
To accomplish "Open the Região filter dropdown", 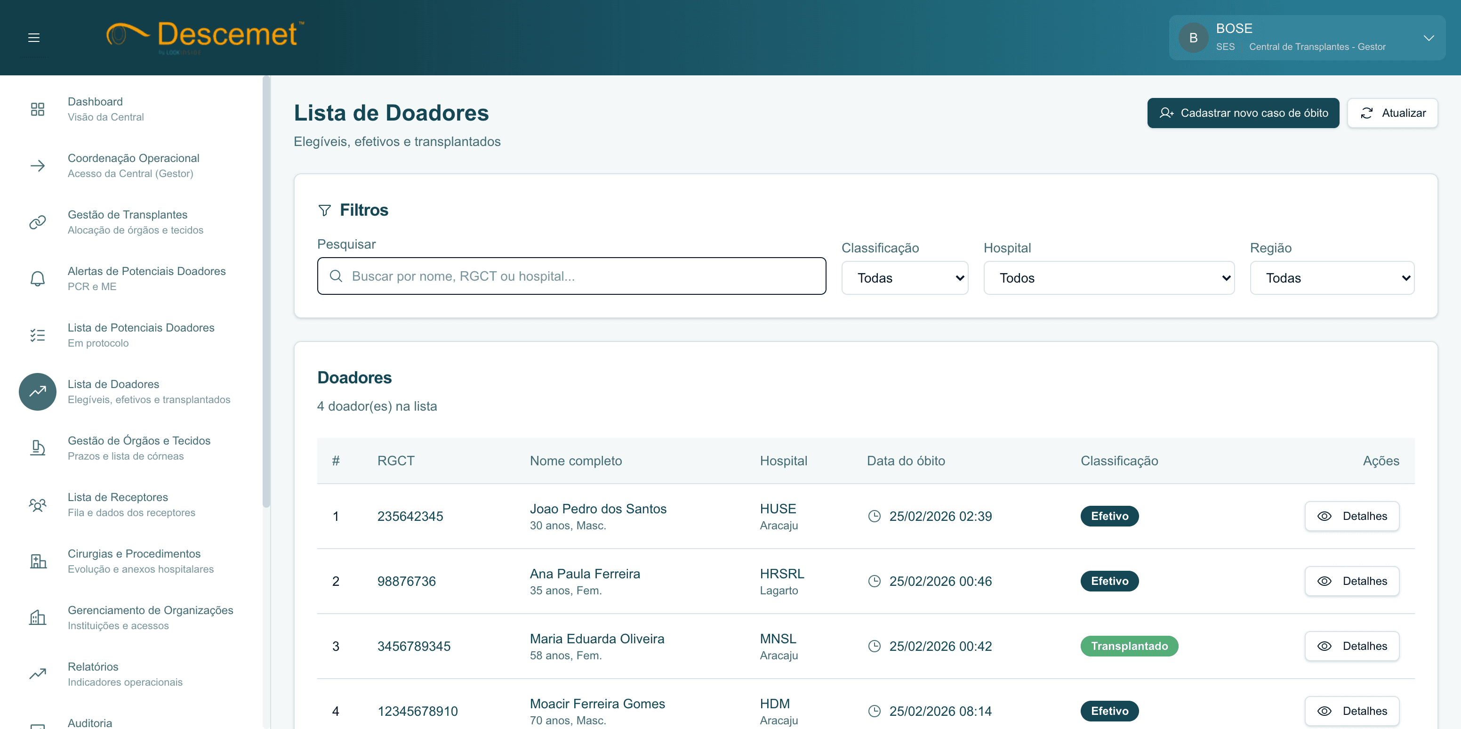I will (1332, 278).
